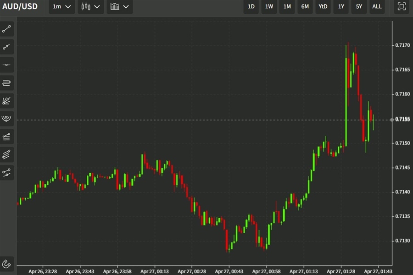Select the pitchfork drawing tool
The height and width of the screenshot is (275, 413).
tap(6, 118)
